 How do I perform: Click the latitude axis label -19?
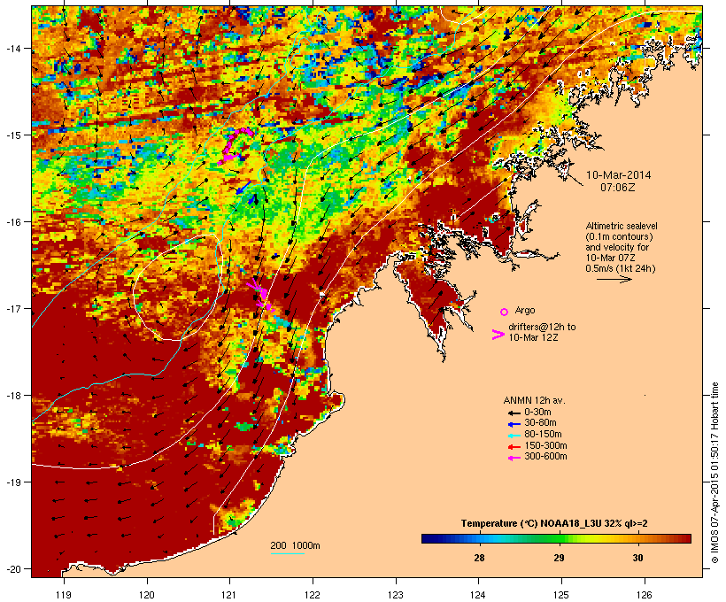tap(12, 482)
